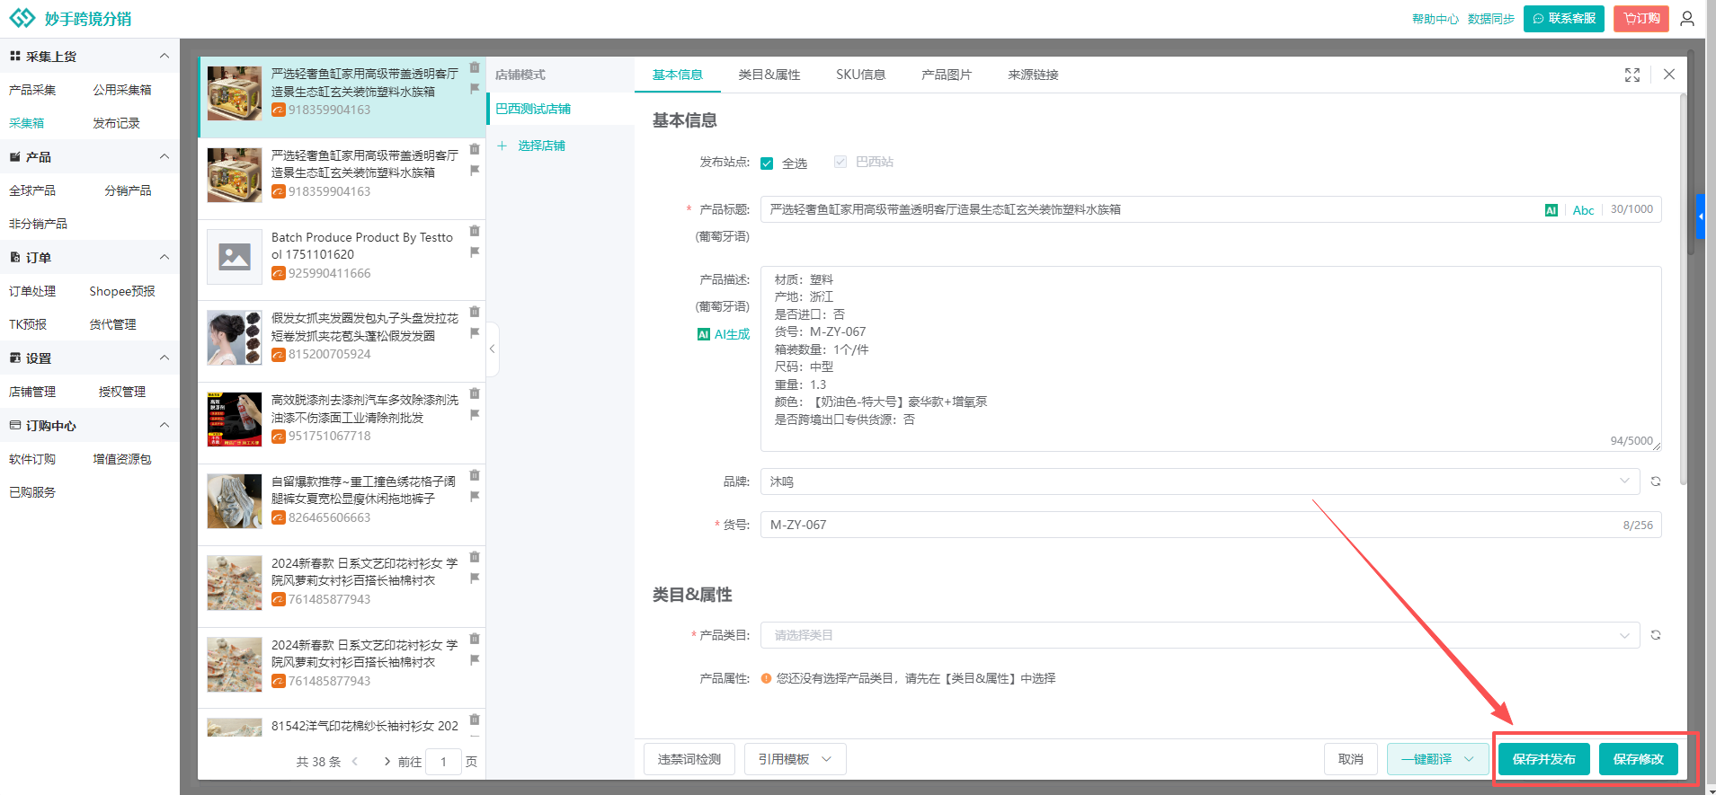Collapse the 设置 sidebar section
1716x795 pixels.
tap(164, 358)
